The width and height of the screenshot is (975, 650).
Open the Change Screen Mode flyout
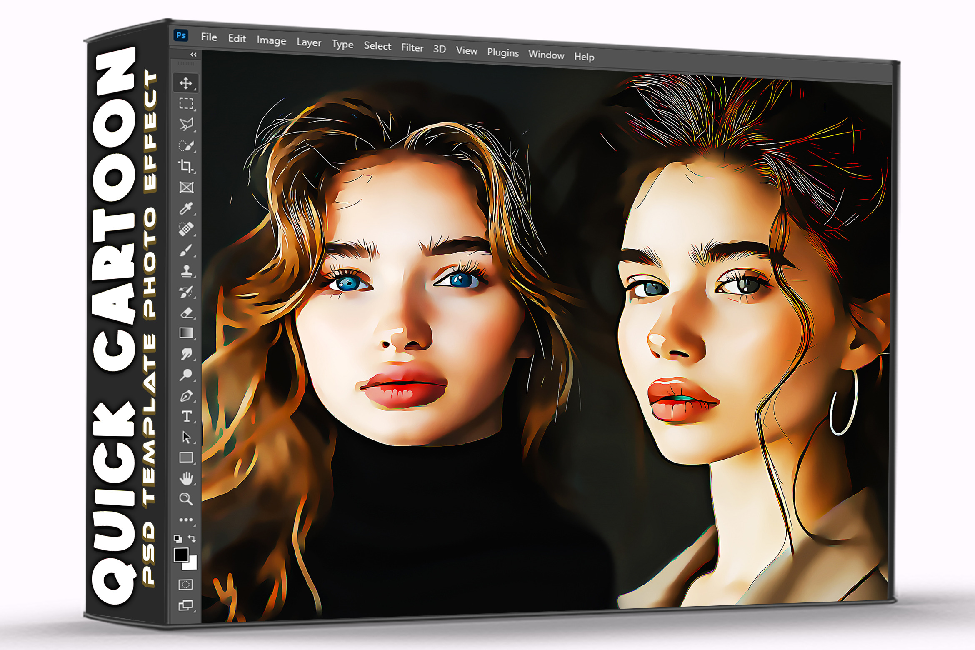point(185,605)
